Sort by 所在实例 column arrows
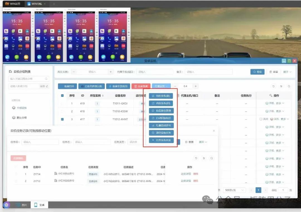Screen dimensions: 301x212 (x=103, y=95)
